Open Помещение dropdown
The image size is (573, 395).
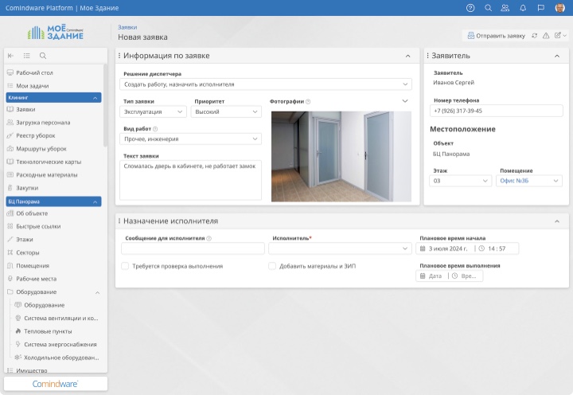coord(528,181)
